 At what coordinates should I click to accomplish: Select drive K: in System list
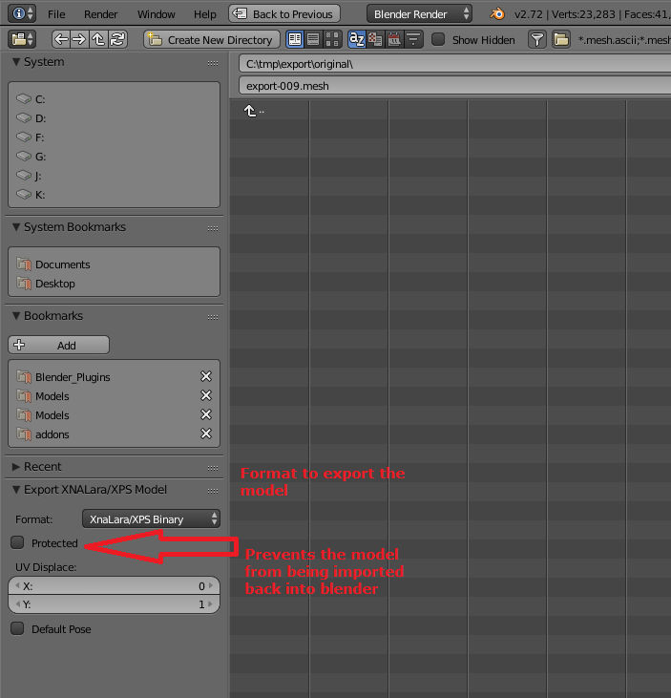point(114,195)
